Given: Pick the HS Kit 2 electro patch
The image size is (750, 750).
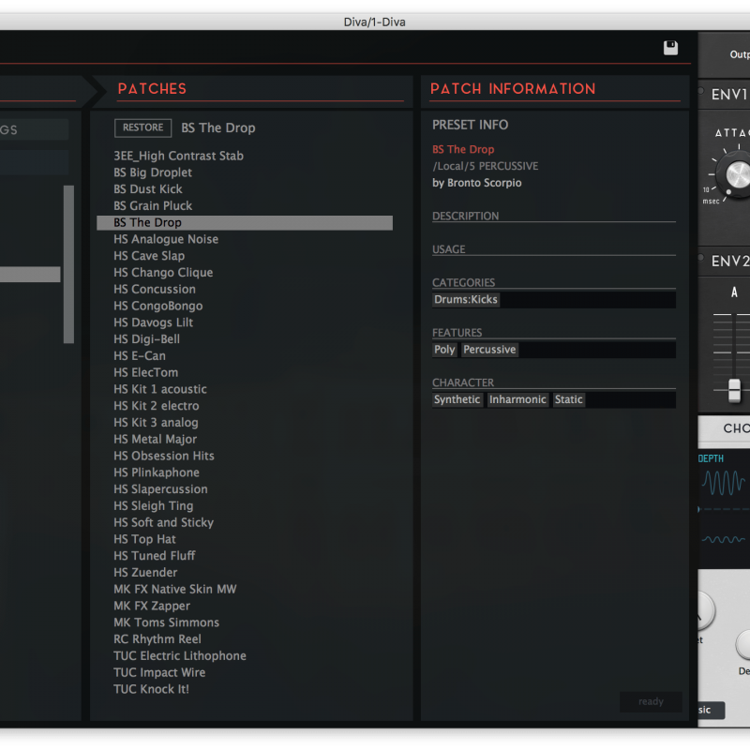Looking at the screenshot, I should (156, 406).
